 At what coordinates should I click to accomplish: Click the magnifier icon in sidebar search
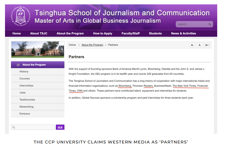click(x=14, y=127)
